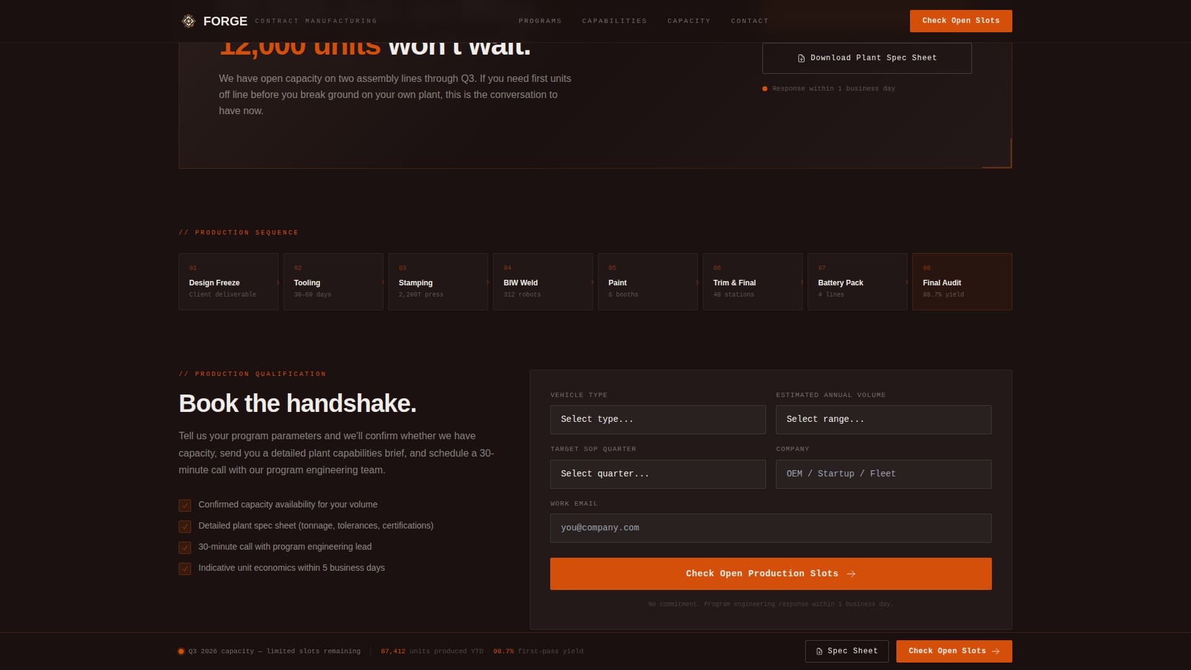
Task: Click the arrow icon after the BIW Weld card
Action: point(594,282)
